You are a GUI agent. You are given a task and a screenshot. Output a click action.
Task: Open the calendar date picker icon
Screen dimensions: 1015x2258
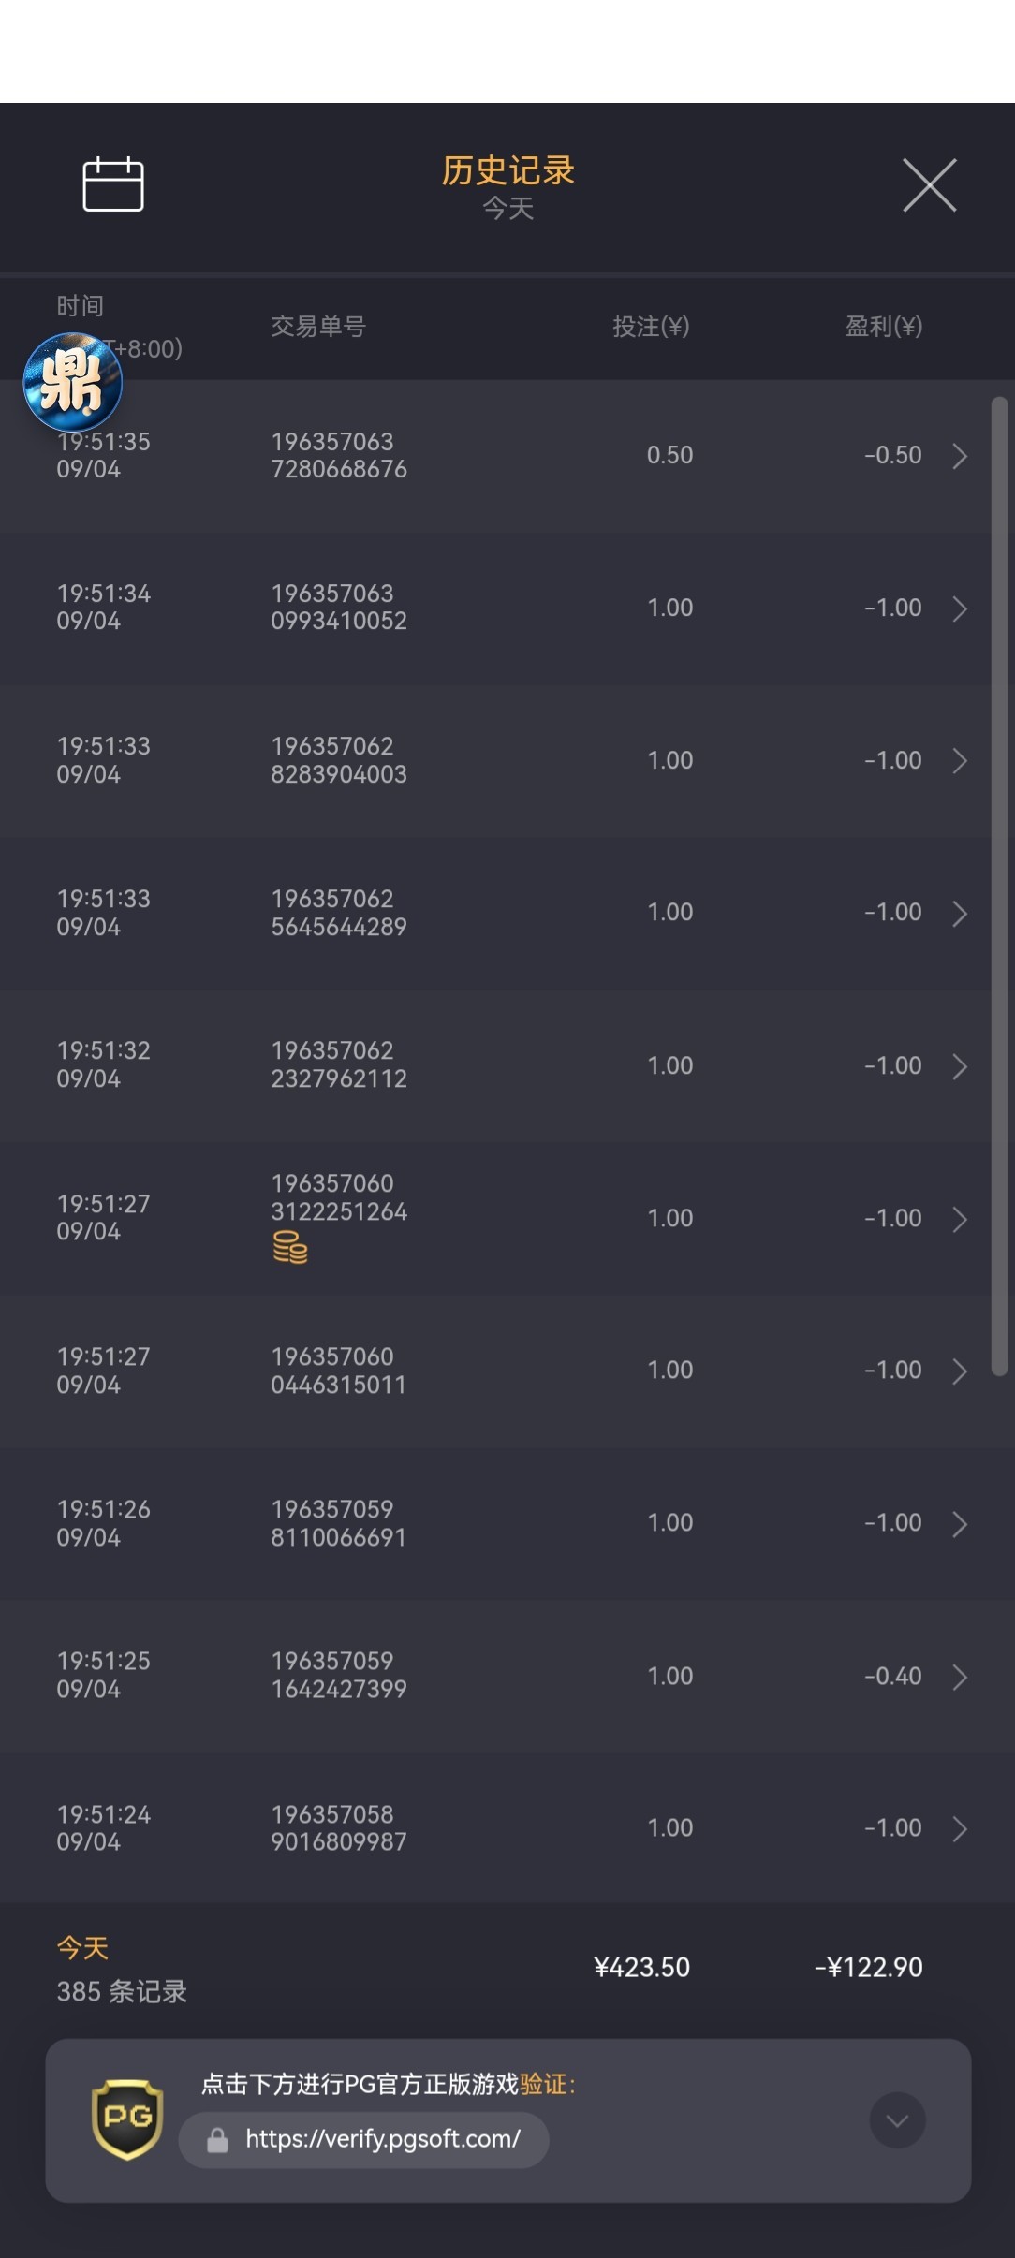113,184
